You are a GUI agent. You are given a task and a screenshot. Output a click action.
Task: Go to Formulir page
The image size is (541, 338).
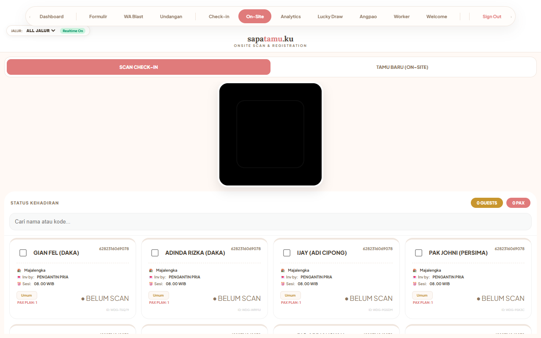click(98, 16)
